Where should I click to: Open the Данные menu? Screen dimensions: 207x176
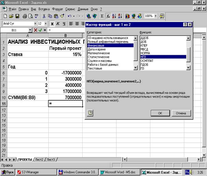[83, 9]
